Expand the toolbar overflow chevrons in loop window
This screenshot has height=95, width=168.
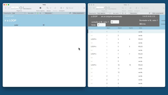(x=84, y=8)
